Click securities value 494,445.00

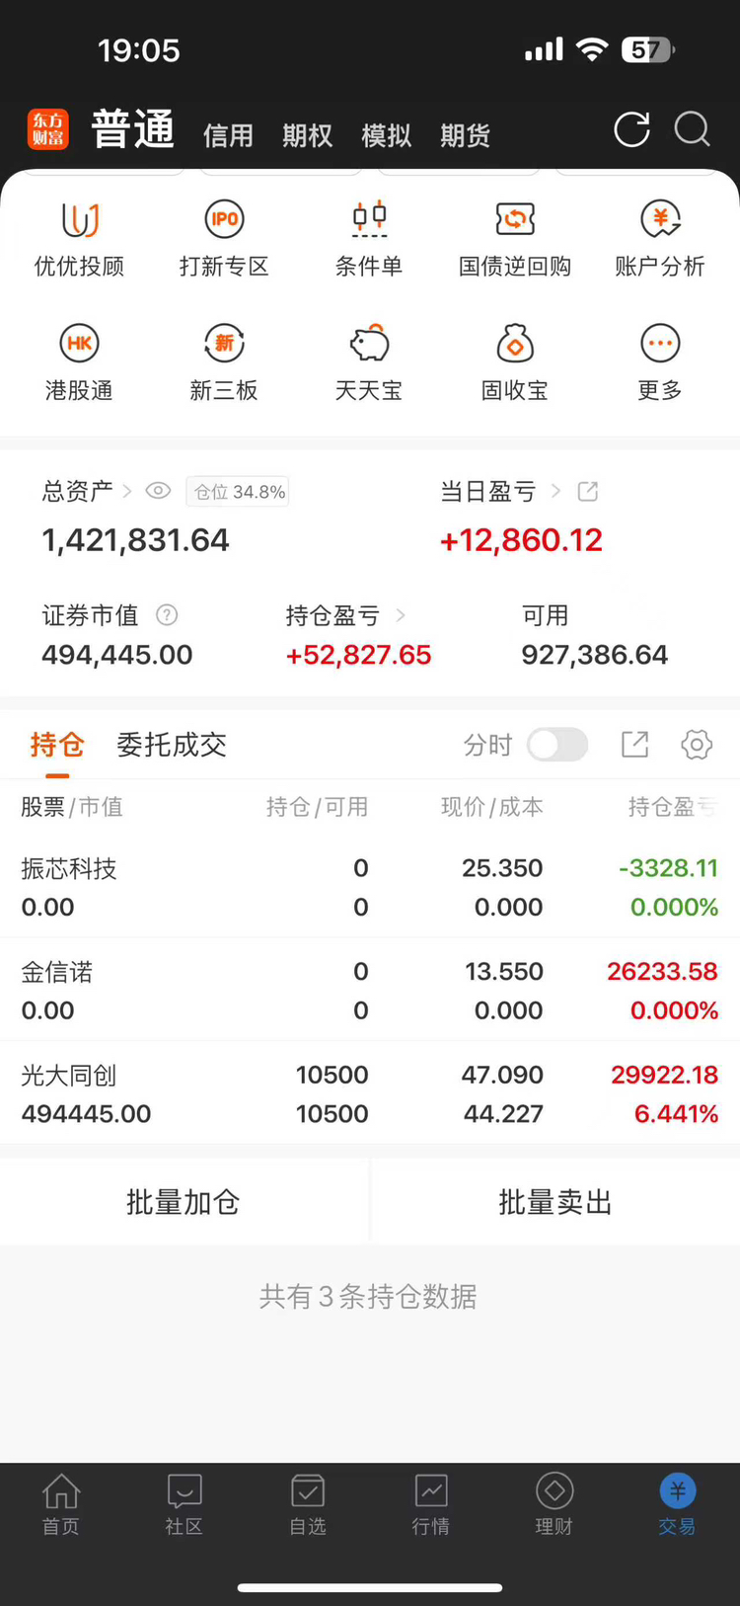pyautogui.click(x=117, y=655)
